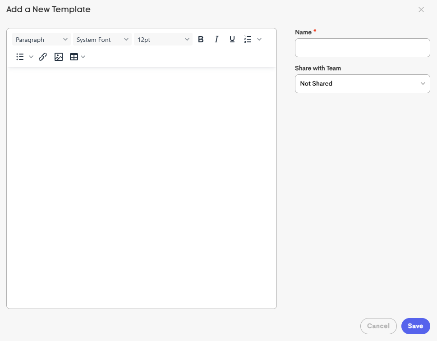
Task: Click the Name input field
Action: (362, 48)
